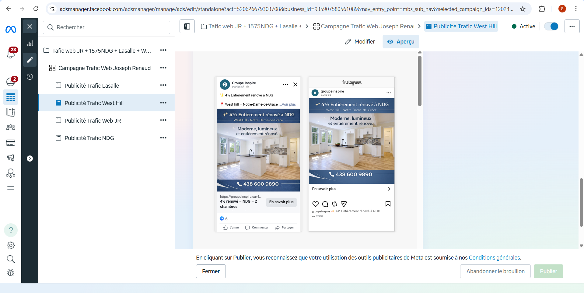Open options menu for Publicité Trafic NDG
Viewport: 584px width, 293px height.
point(163,138)
